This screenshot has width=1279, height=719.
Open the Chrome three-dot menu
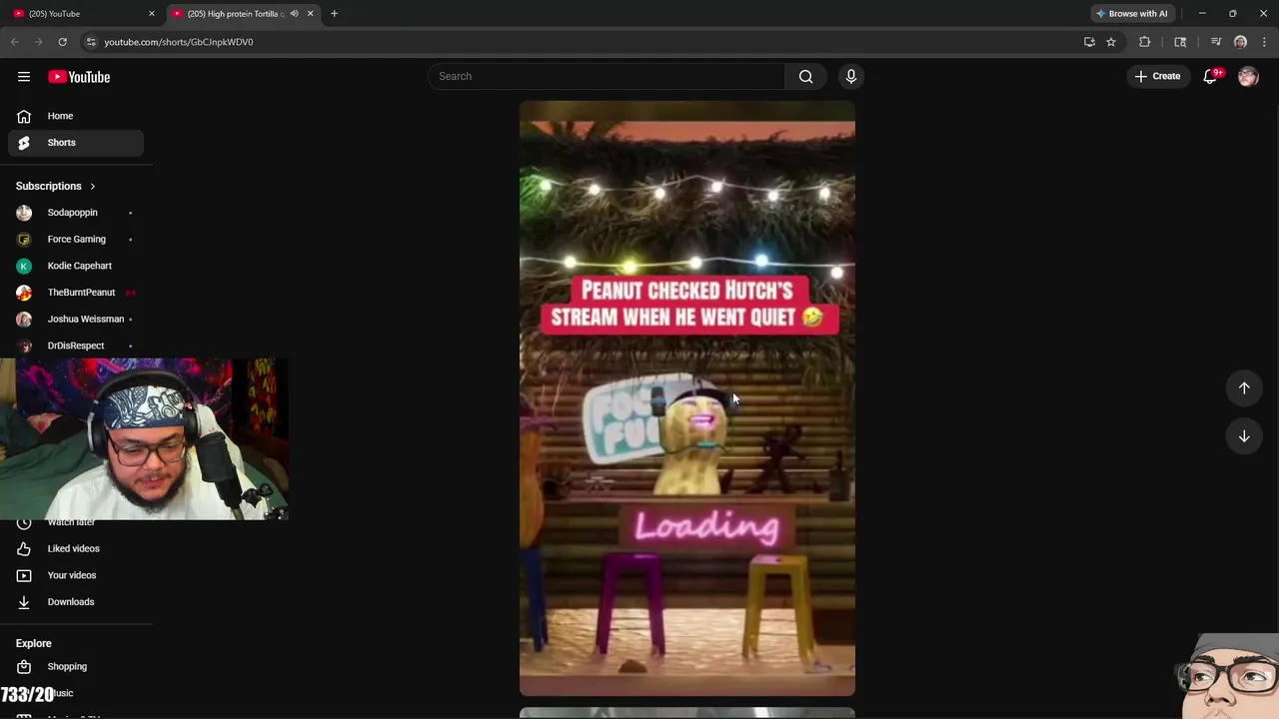(1264, 42)
